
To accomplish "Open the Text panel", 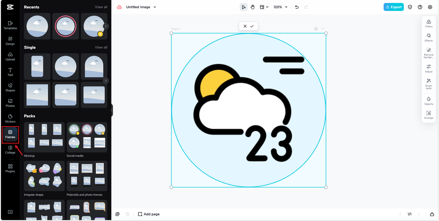I will click(10, 72).
